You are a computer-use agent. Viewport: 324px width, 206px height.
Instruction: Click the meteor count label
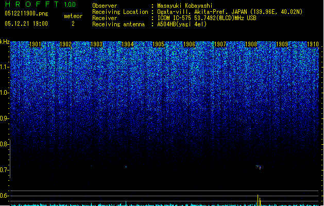pyautogui.click(x=73, y=16)
